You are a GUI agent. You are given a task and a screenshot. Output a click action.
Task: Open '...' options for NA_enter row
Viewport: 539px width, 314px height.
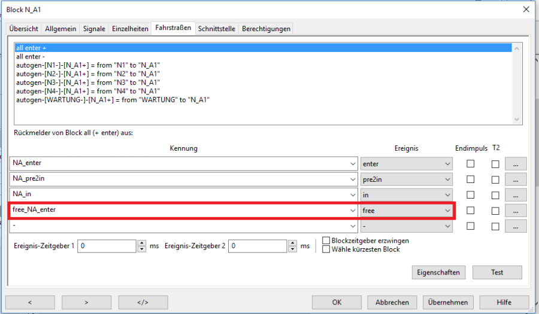515,163
